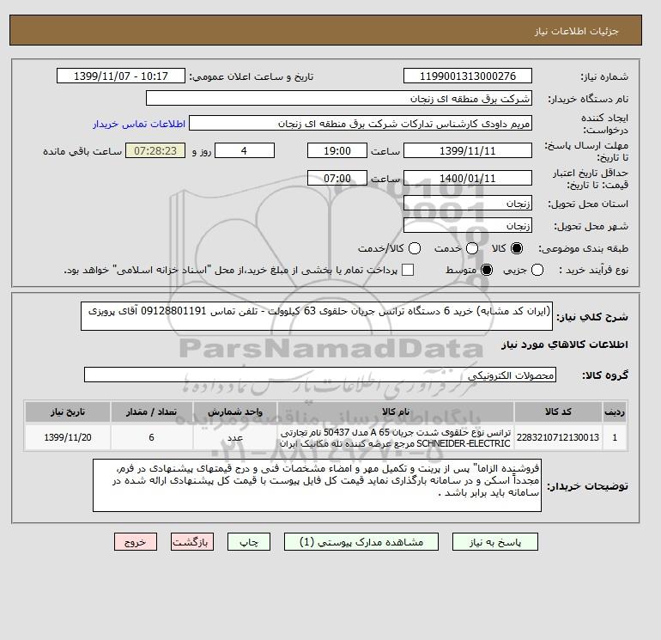Click the need number field 1199001313000276
Viewport: 661px width, 640px height.
468,76
